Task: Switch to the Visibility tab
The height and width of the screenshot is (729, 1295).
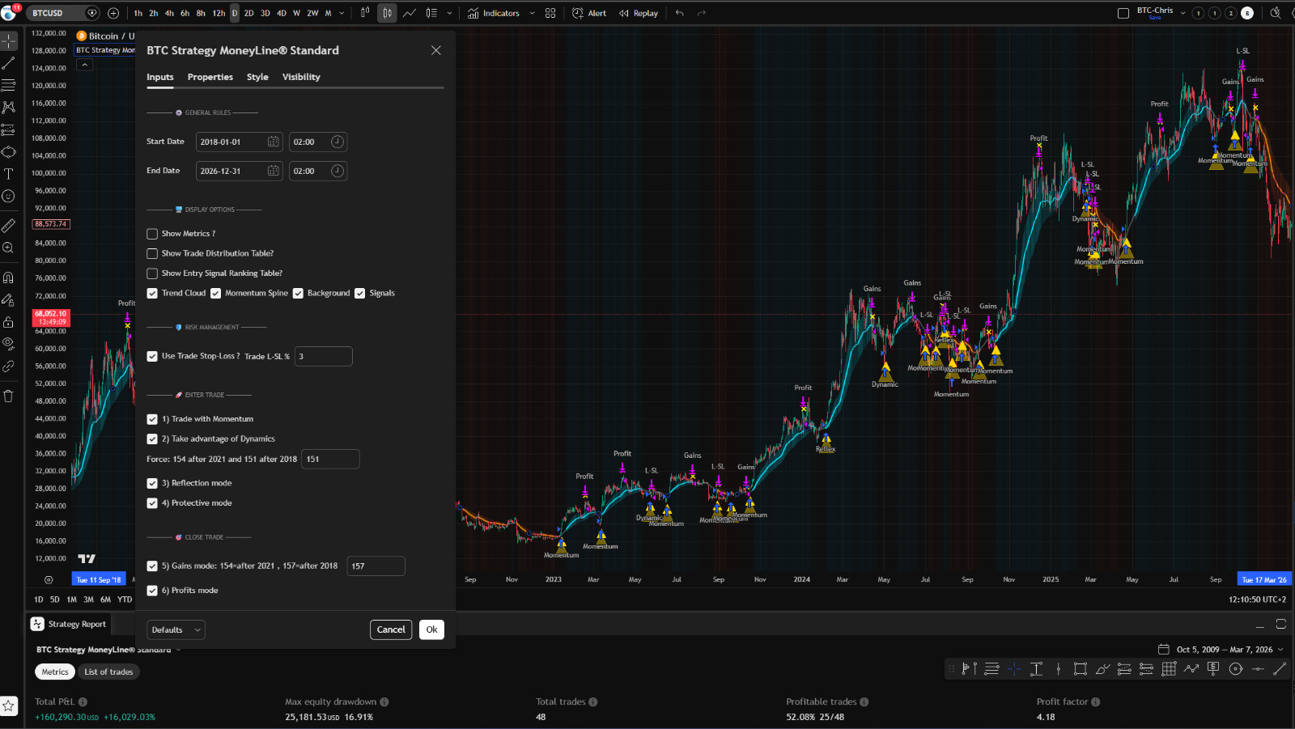Action: coord(301,77)
